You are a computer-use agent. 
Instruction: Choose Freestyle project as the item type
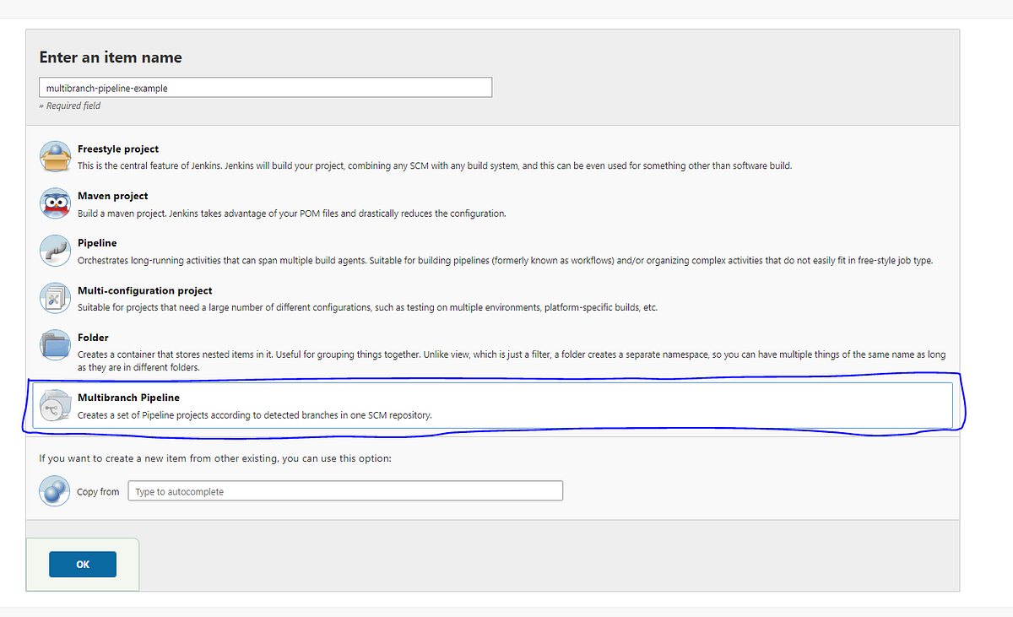[x=118, y=149]
